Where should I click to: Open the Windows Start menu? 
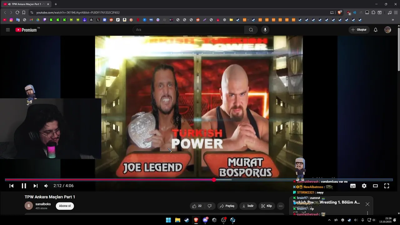168,220
